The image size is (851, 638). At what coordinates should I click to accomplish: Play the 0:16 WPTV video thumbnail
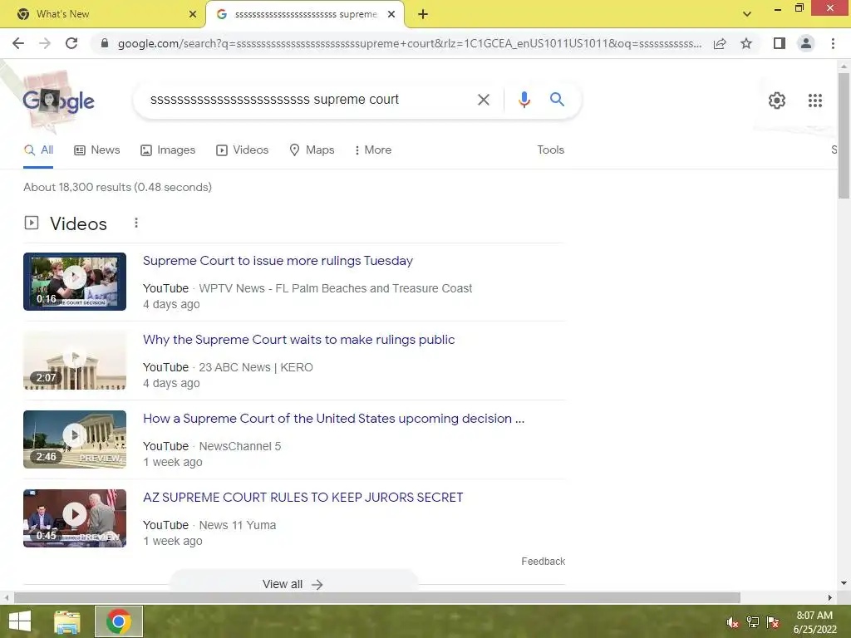click(75, 282)
